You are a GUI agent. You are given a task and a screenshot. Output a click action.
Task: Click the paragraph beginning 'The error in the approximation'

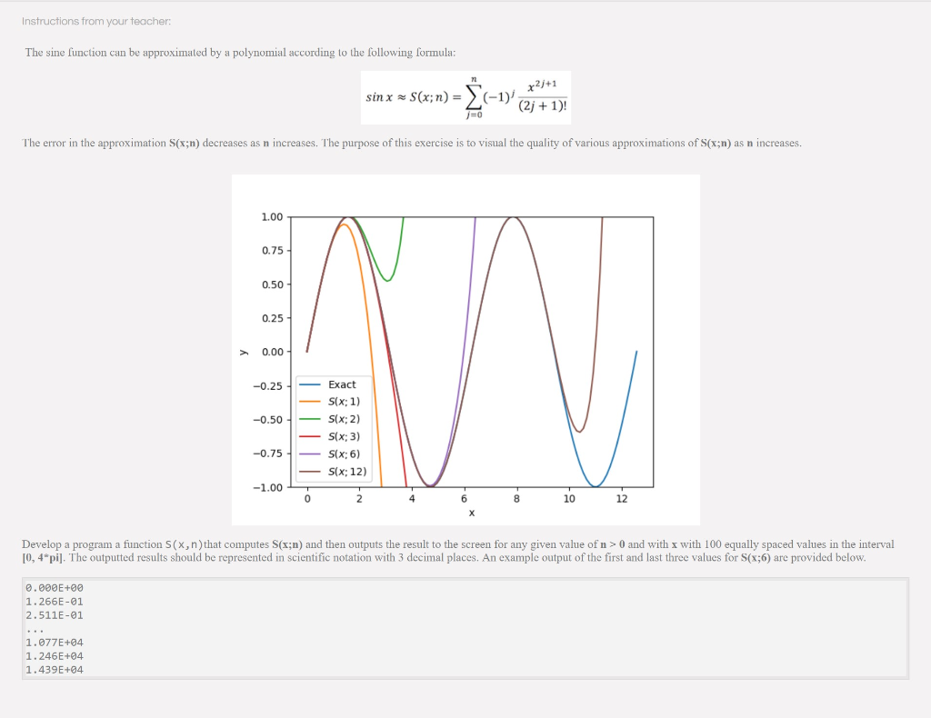412,143
